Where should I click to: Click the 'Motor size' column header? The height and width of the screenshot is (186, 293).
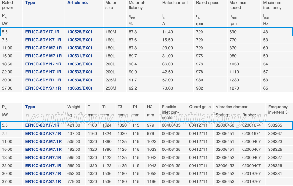111,5
